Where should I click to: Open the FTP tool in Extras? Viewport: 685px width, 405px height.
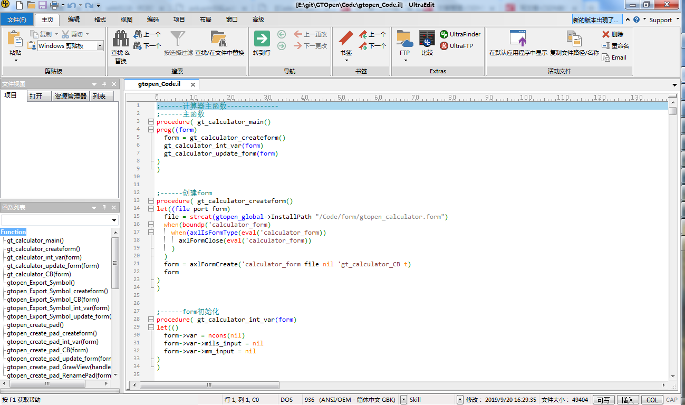pyautogui.click(x=404, y=40)
